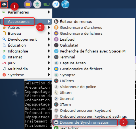This screenshot has width=136, height=129.
Task: Open the Développement menu category
Action: (26, 39)
